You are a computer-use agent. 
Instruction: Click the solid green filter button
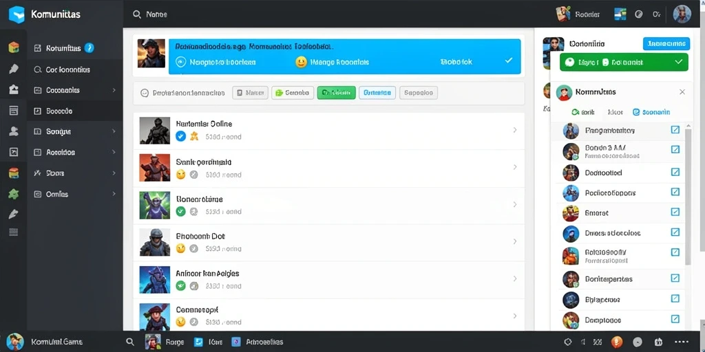336,93
